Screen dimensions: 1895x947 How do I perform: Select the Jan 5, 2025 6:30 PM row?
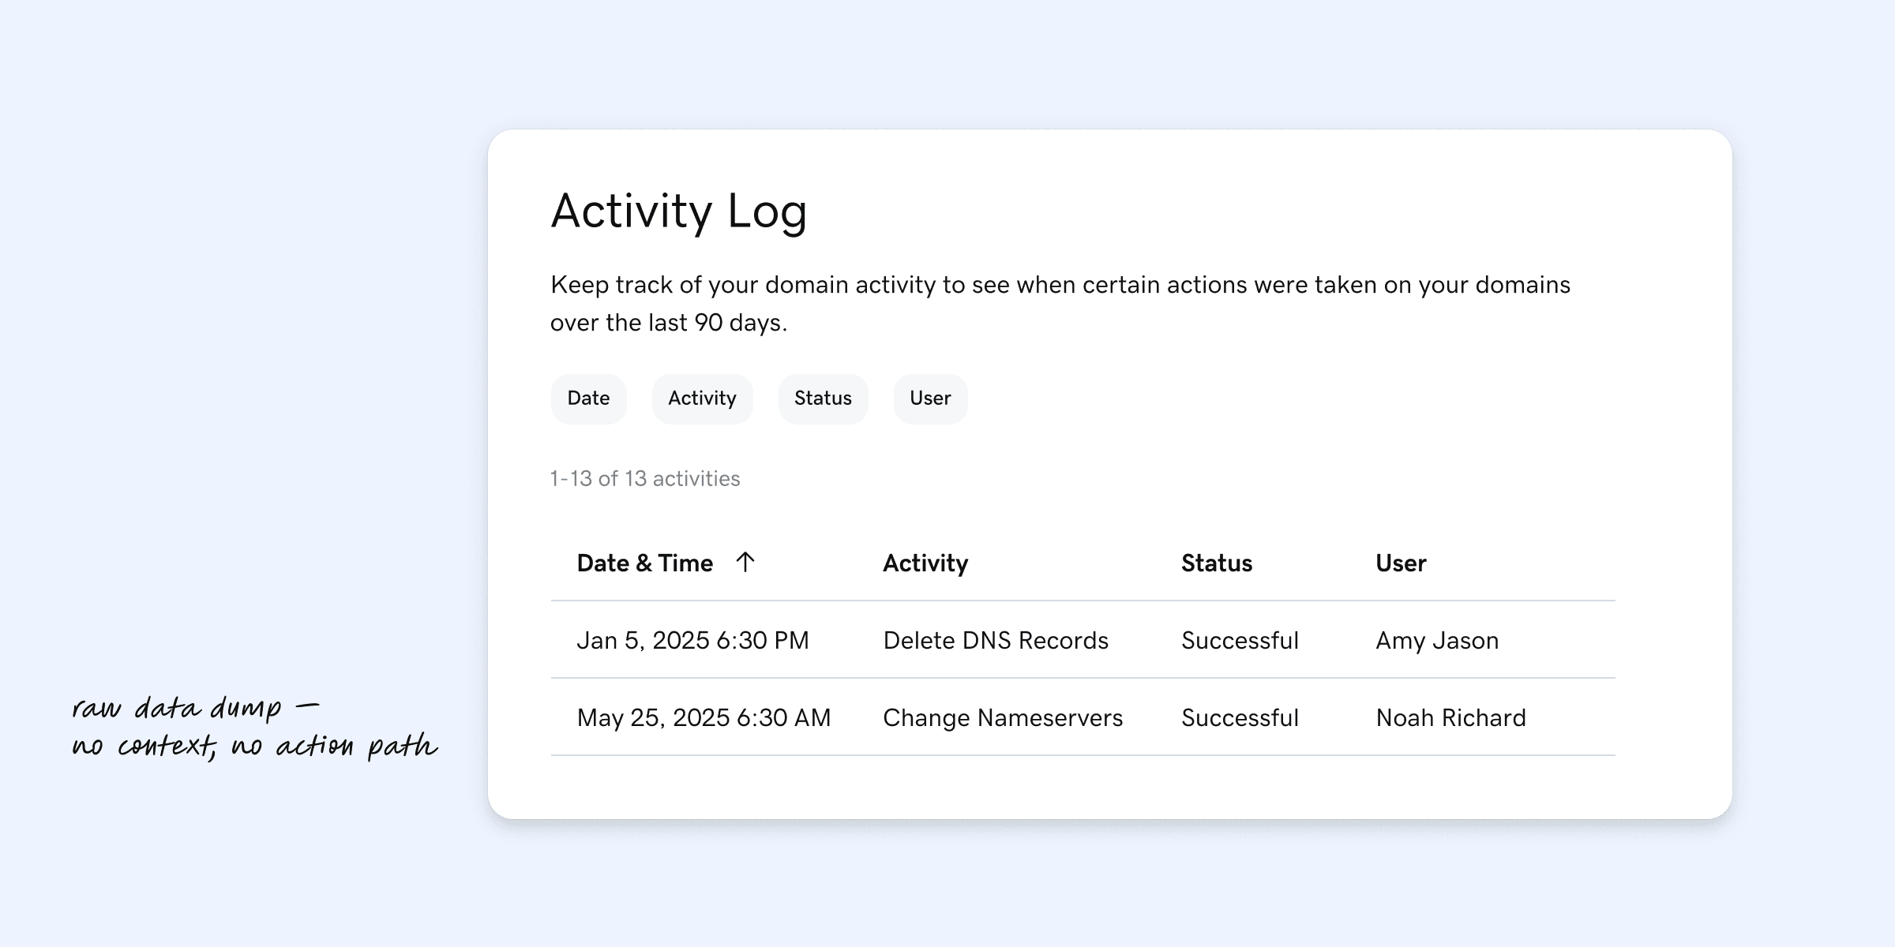pyautogui.click(x=692, y=640)
